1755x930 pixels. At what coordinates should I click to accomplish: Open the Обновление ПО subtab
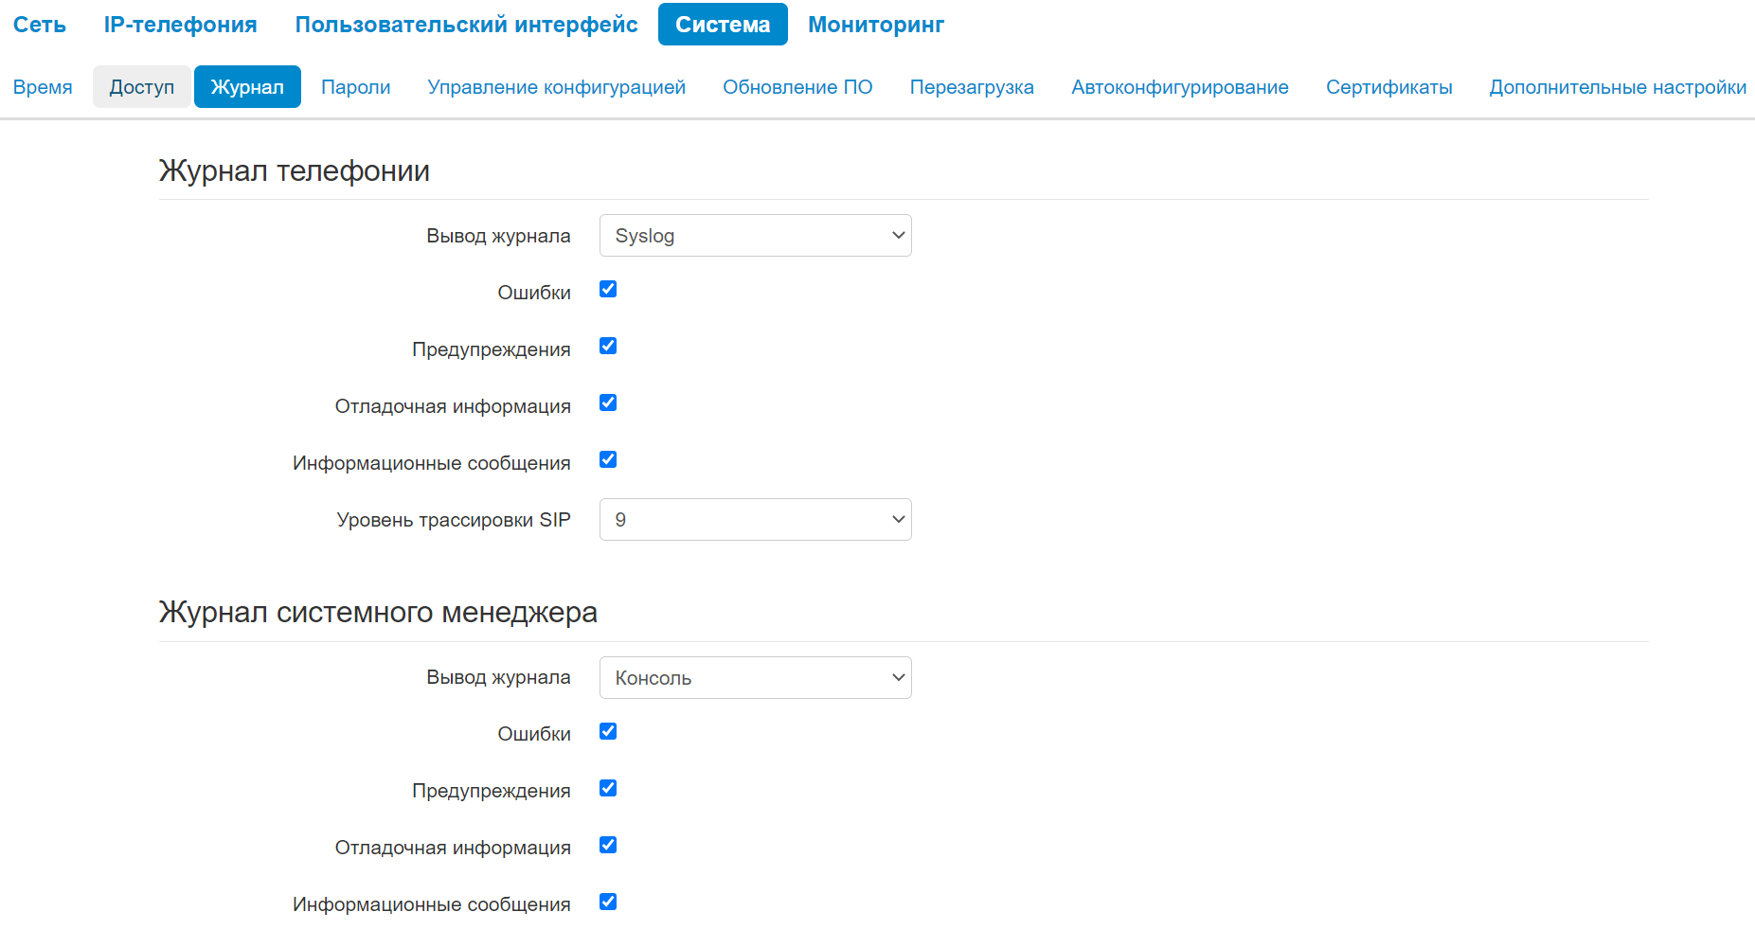[x=797, y=87]
